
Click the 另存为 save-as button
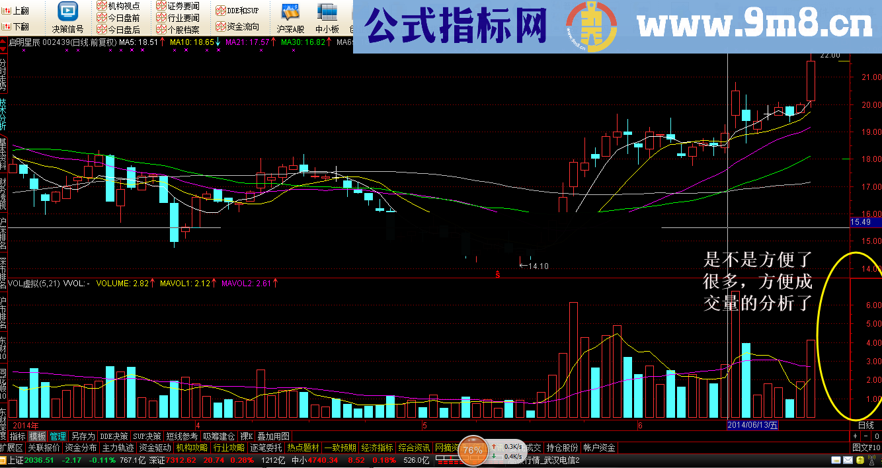(x=82, y=436)
